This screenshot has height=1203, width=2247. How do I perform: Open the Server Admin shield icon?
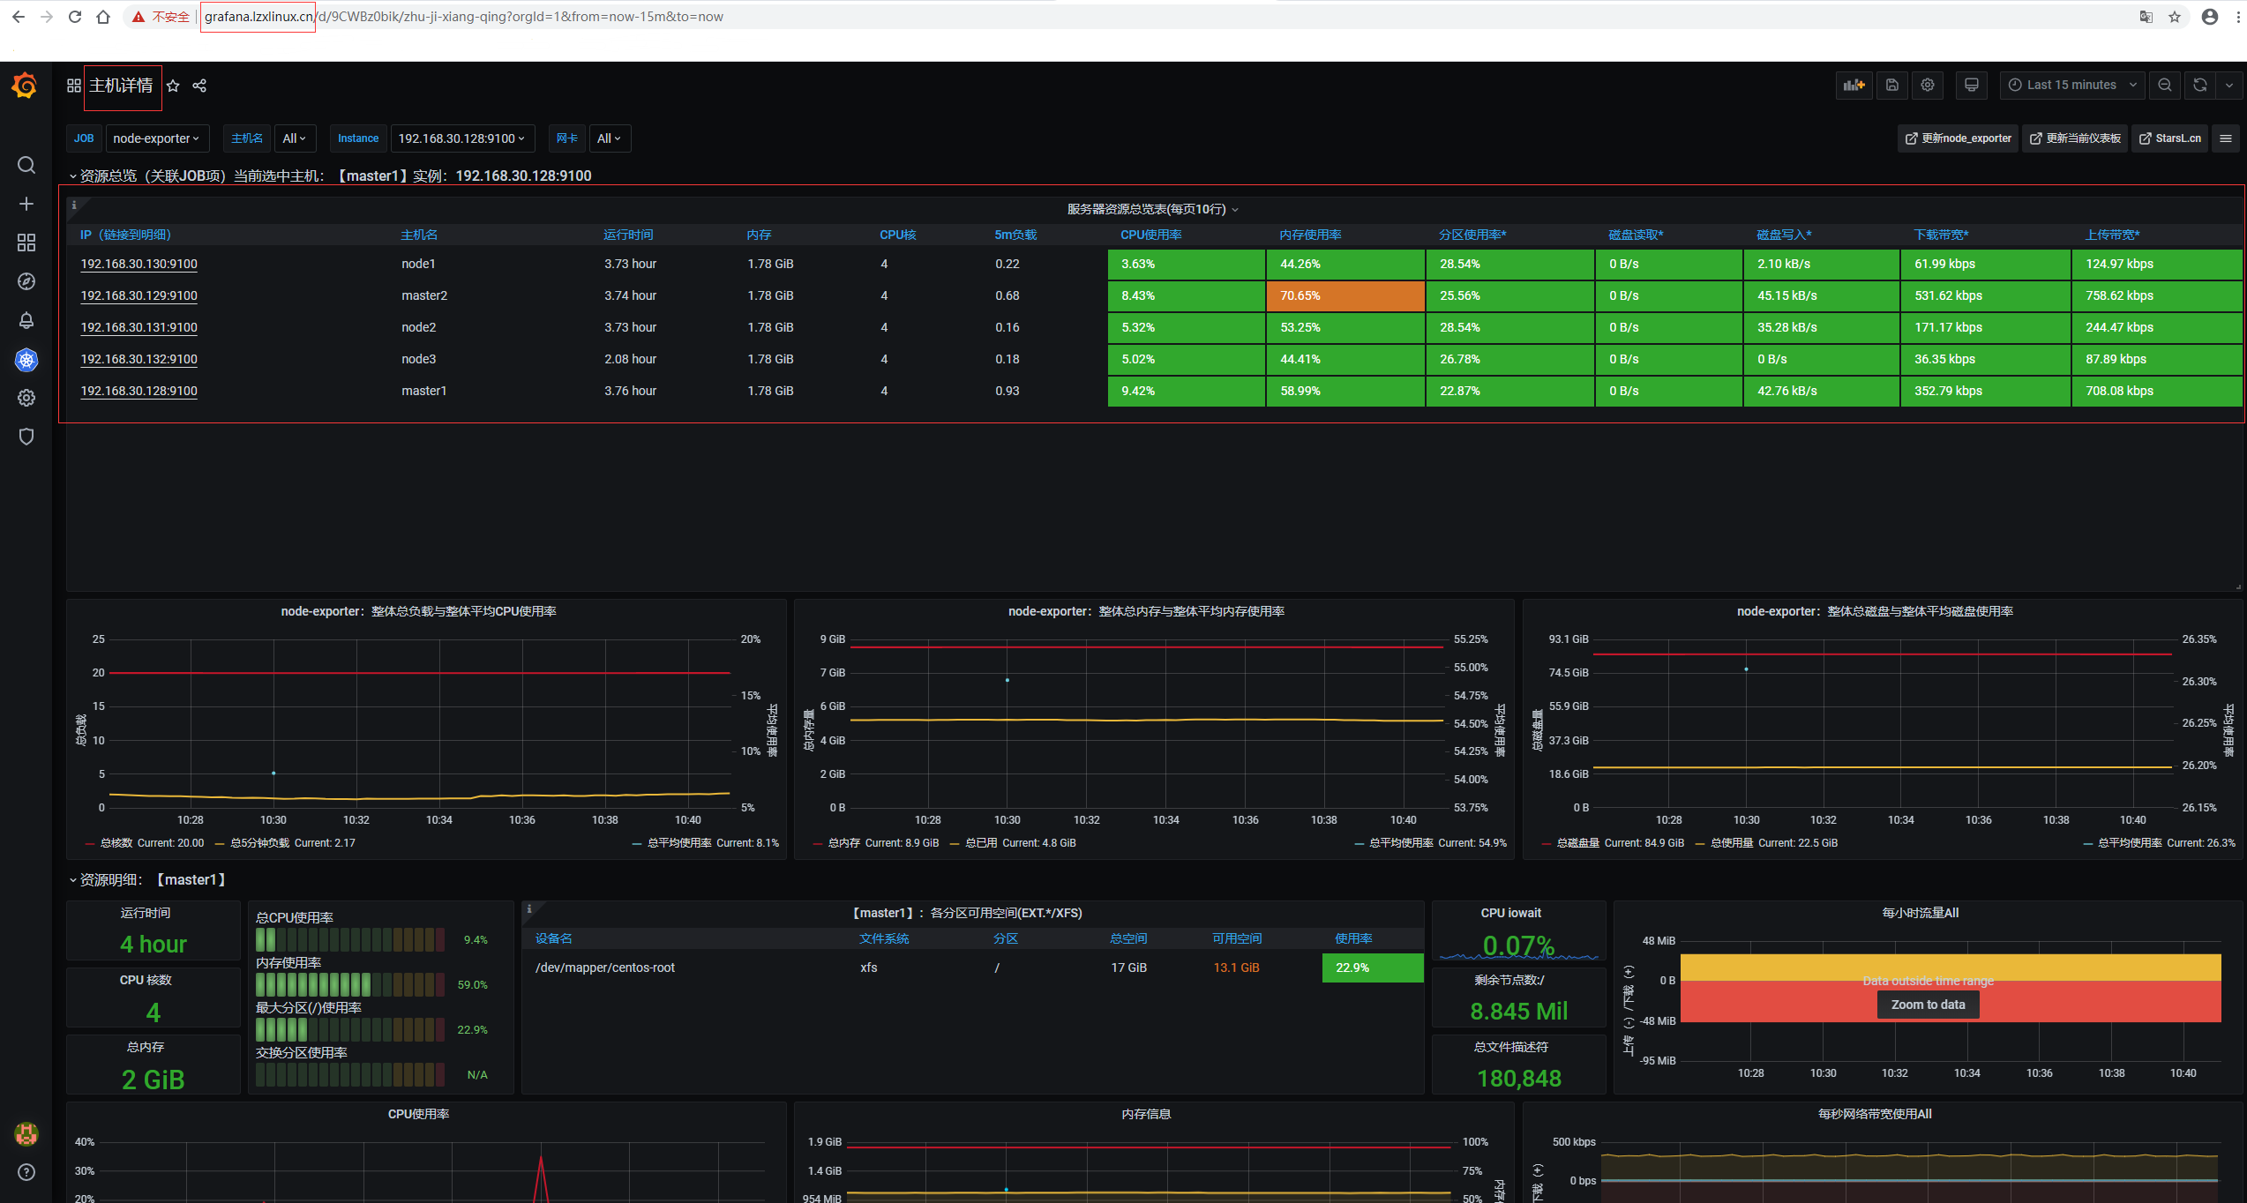coord(26,437)
